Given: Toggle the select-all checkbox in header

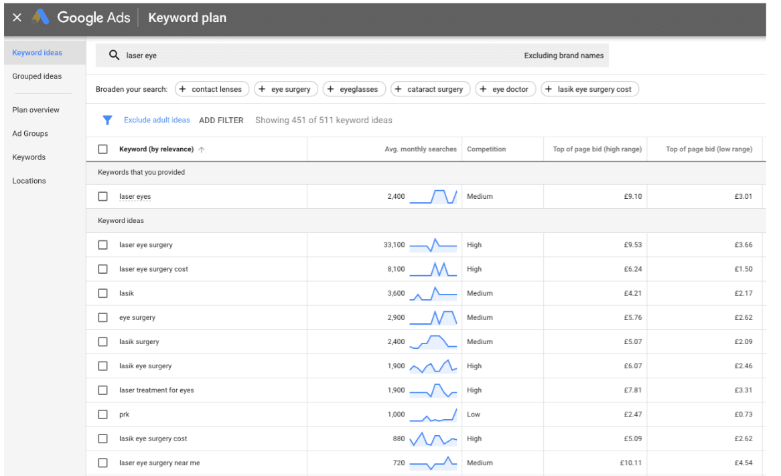Looking at the screenshot, I should 102,149.
